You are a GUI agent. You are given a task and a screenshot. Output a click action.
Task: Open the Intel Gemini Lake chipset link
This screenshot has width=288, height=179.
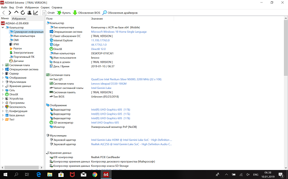click(101, 88)
